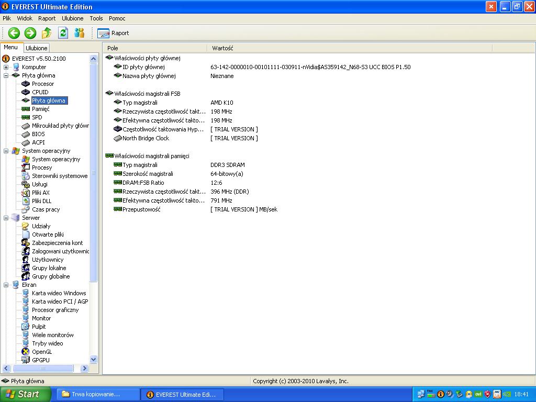Screen dimensions: 536x402
Task: Select the Pulpit icon in tree
Action: 26,327
